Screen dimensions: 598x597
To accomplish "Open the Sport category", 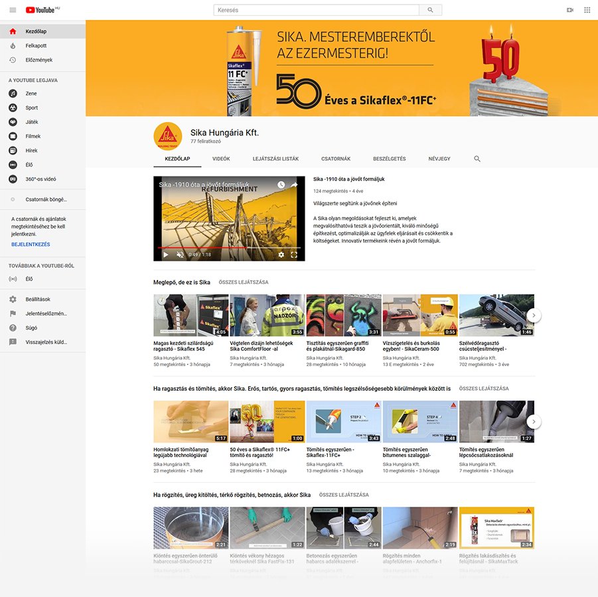I will pos(42,108).
